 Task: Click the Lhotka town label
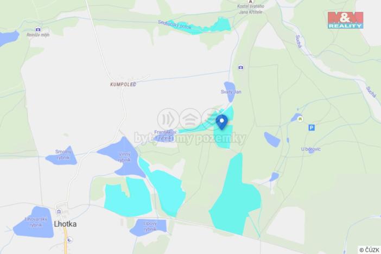pos(65,224)
